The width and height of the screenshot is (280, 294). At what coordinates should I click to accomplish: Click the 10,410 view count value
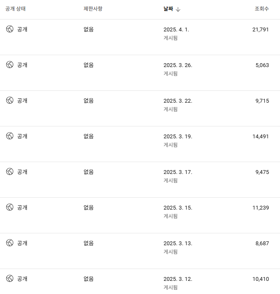coord(260,279)
